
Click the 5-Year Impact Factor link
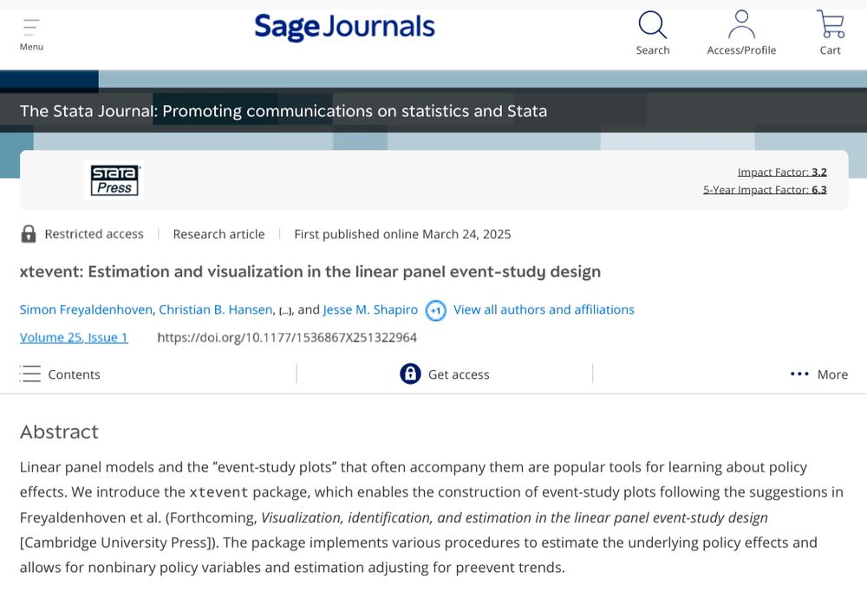(x=764, y=190)
